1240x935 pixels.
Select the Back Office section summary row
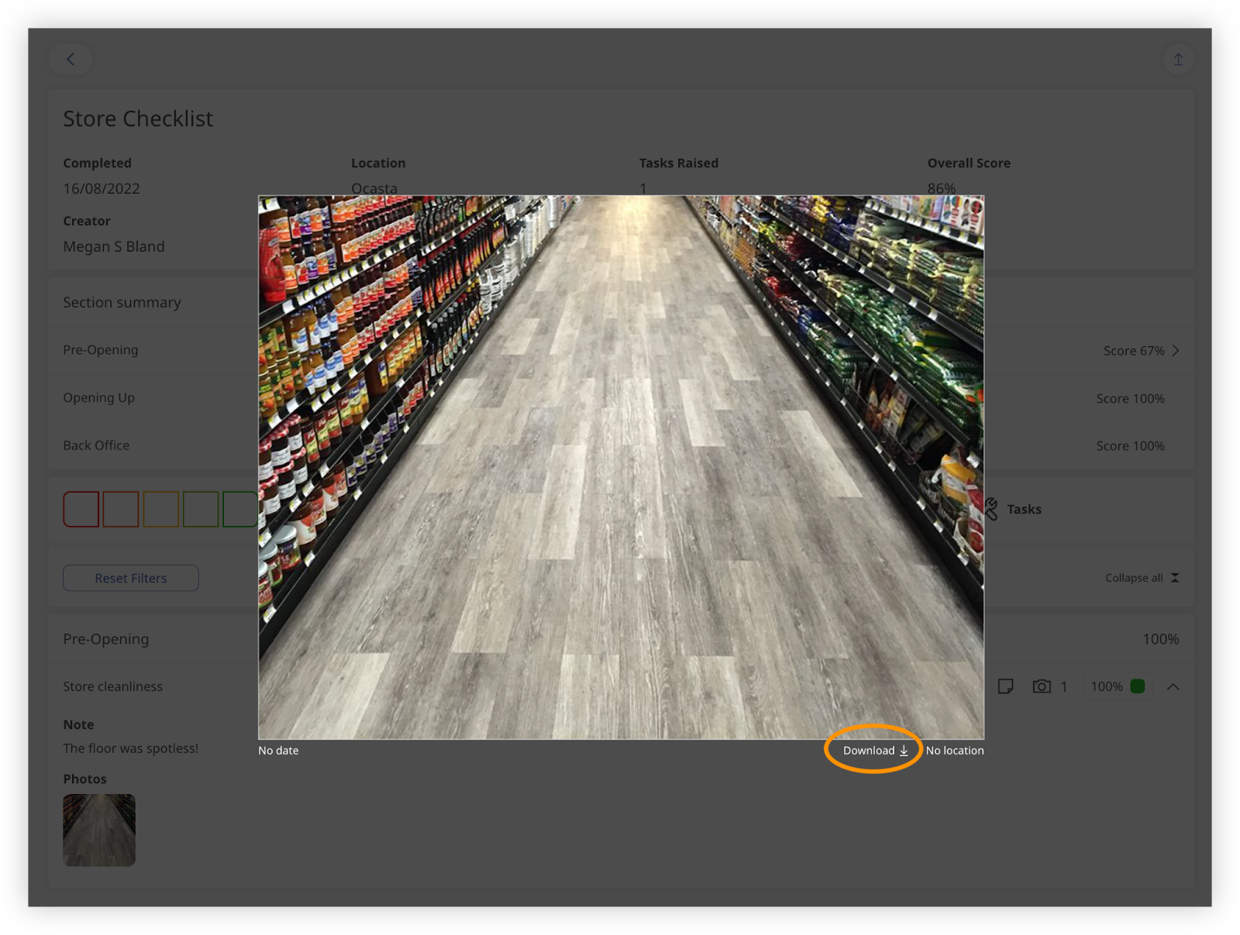tap(620, 445)
